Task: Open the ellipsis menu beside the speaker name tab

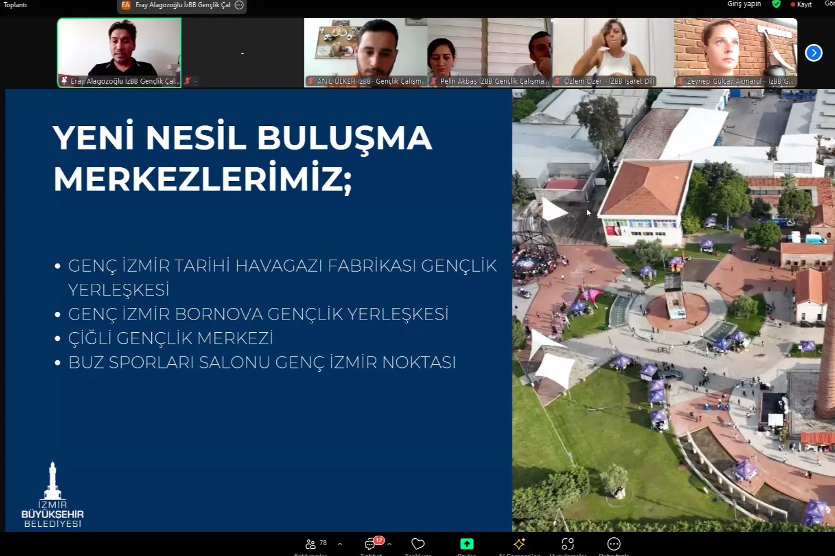Action: [x=239, y=5]
